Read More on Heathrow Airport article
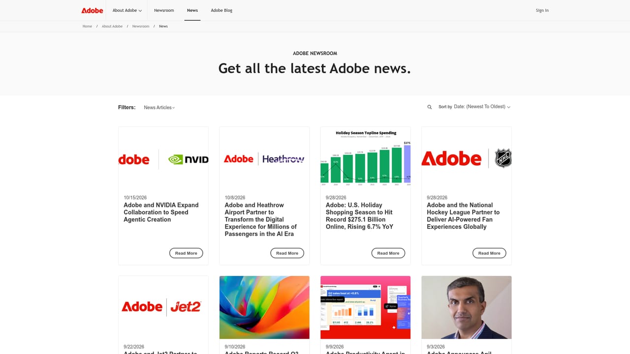The height and width of the screenshot is (354, 630). pos(287,253)
